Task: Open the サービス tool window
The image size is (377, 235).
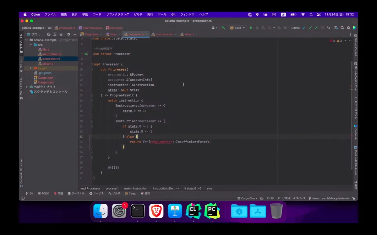Action: click(96, 193)
